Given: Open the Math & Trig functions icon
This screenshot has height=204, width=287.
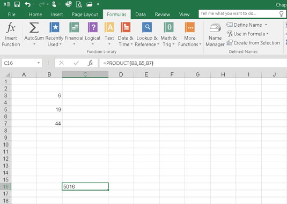Looking at the screenshot, I should [x=168, y=27].
